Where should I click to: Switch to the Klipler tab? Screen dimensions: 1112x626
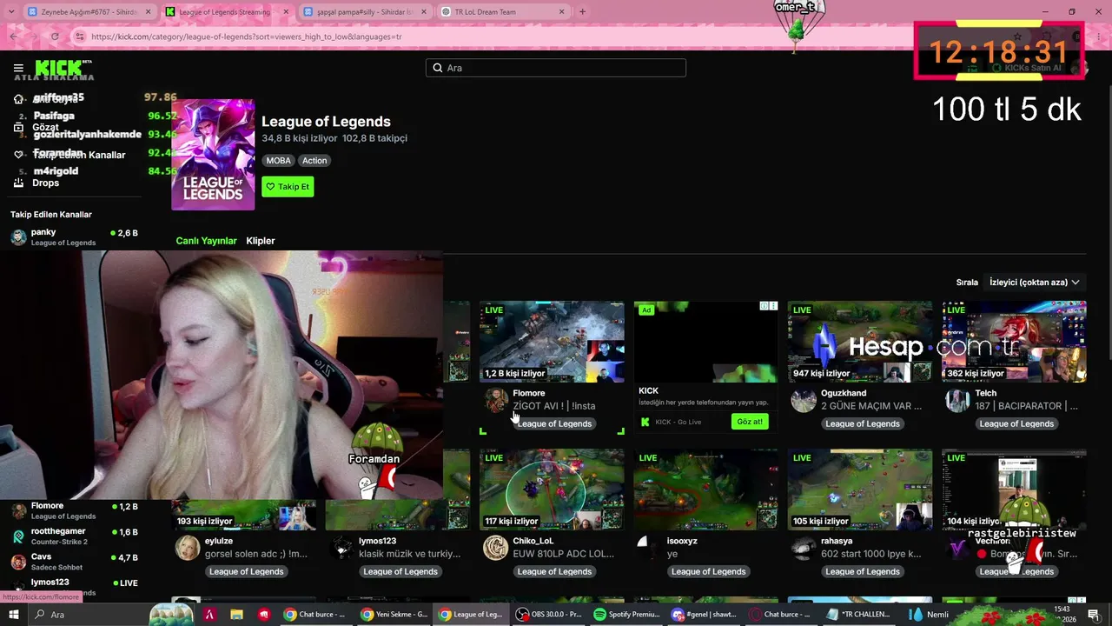261,241
